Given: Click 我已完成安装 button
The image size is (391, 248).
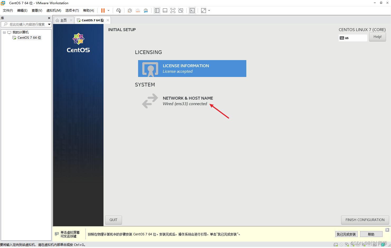Looking at the screenshot, I should tap(346, 234).
